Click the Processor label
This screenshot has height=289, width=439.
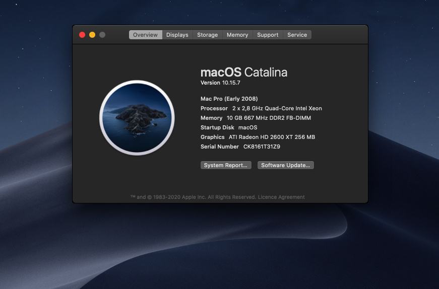[x=214, y=108]
